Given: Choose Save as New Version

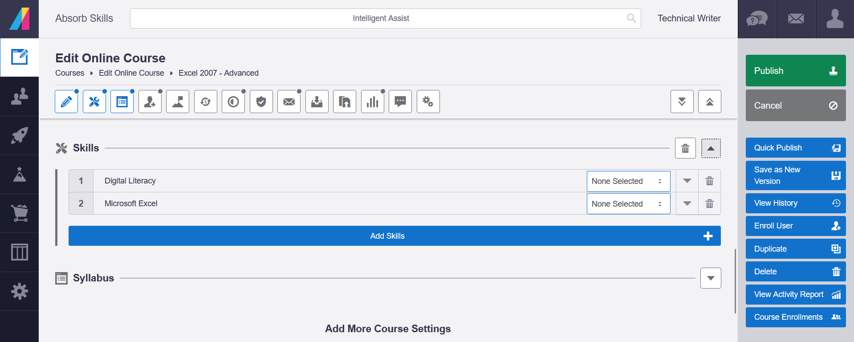Looking at the screenshot, I should (x=796, y=175).
